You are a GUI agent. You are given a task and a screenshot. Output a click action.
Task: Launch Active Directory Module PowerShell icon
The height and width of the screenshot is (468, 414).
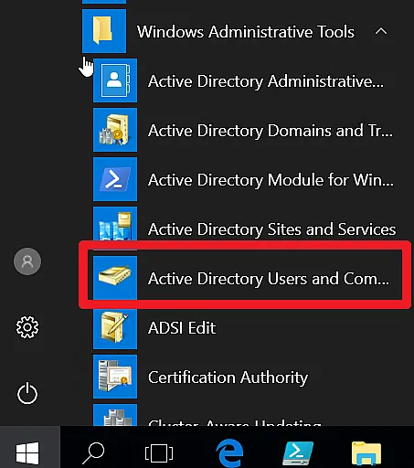(x=115, y=179)
